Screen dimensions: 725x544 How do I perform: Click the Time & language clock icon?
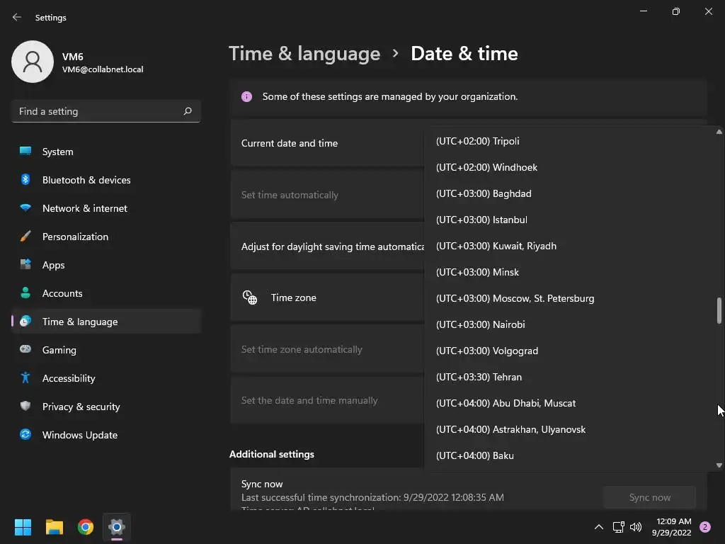click(25, 321)
